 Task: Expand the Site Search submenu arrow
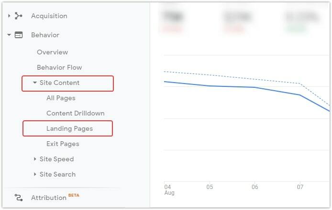(x=35, y=174)
